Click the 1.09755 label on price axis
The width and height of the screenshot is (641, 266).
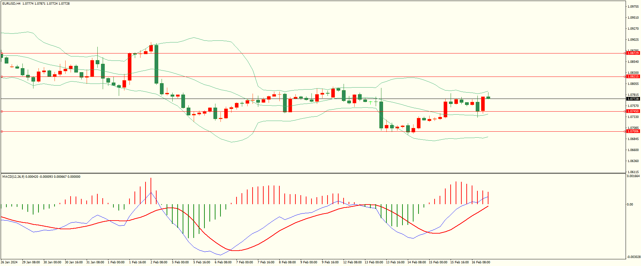(x=633, y=7)
